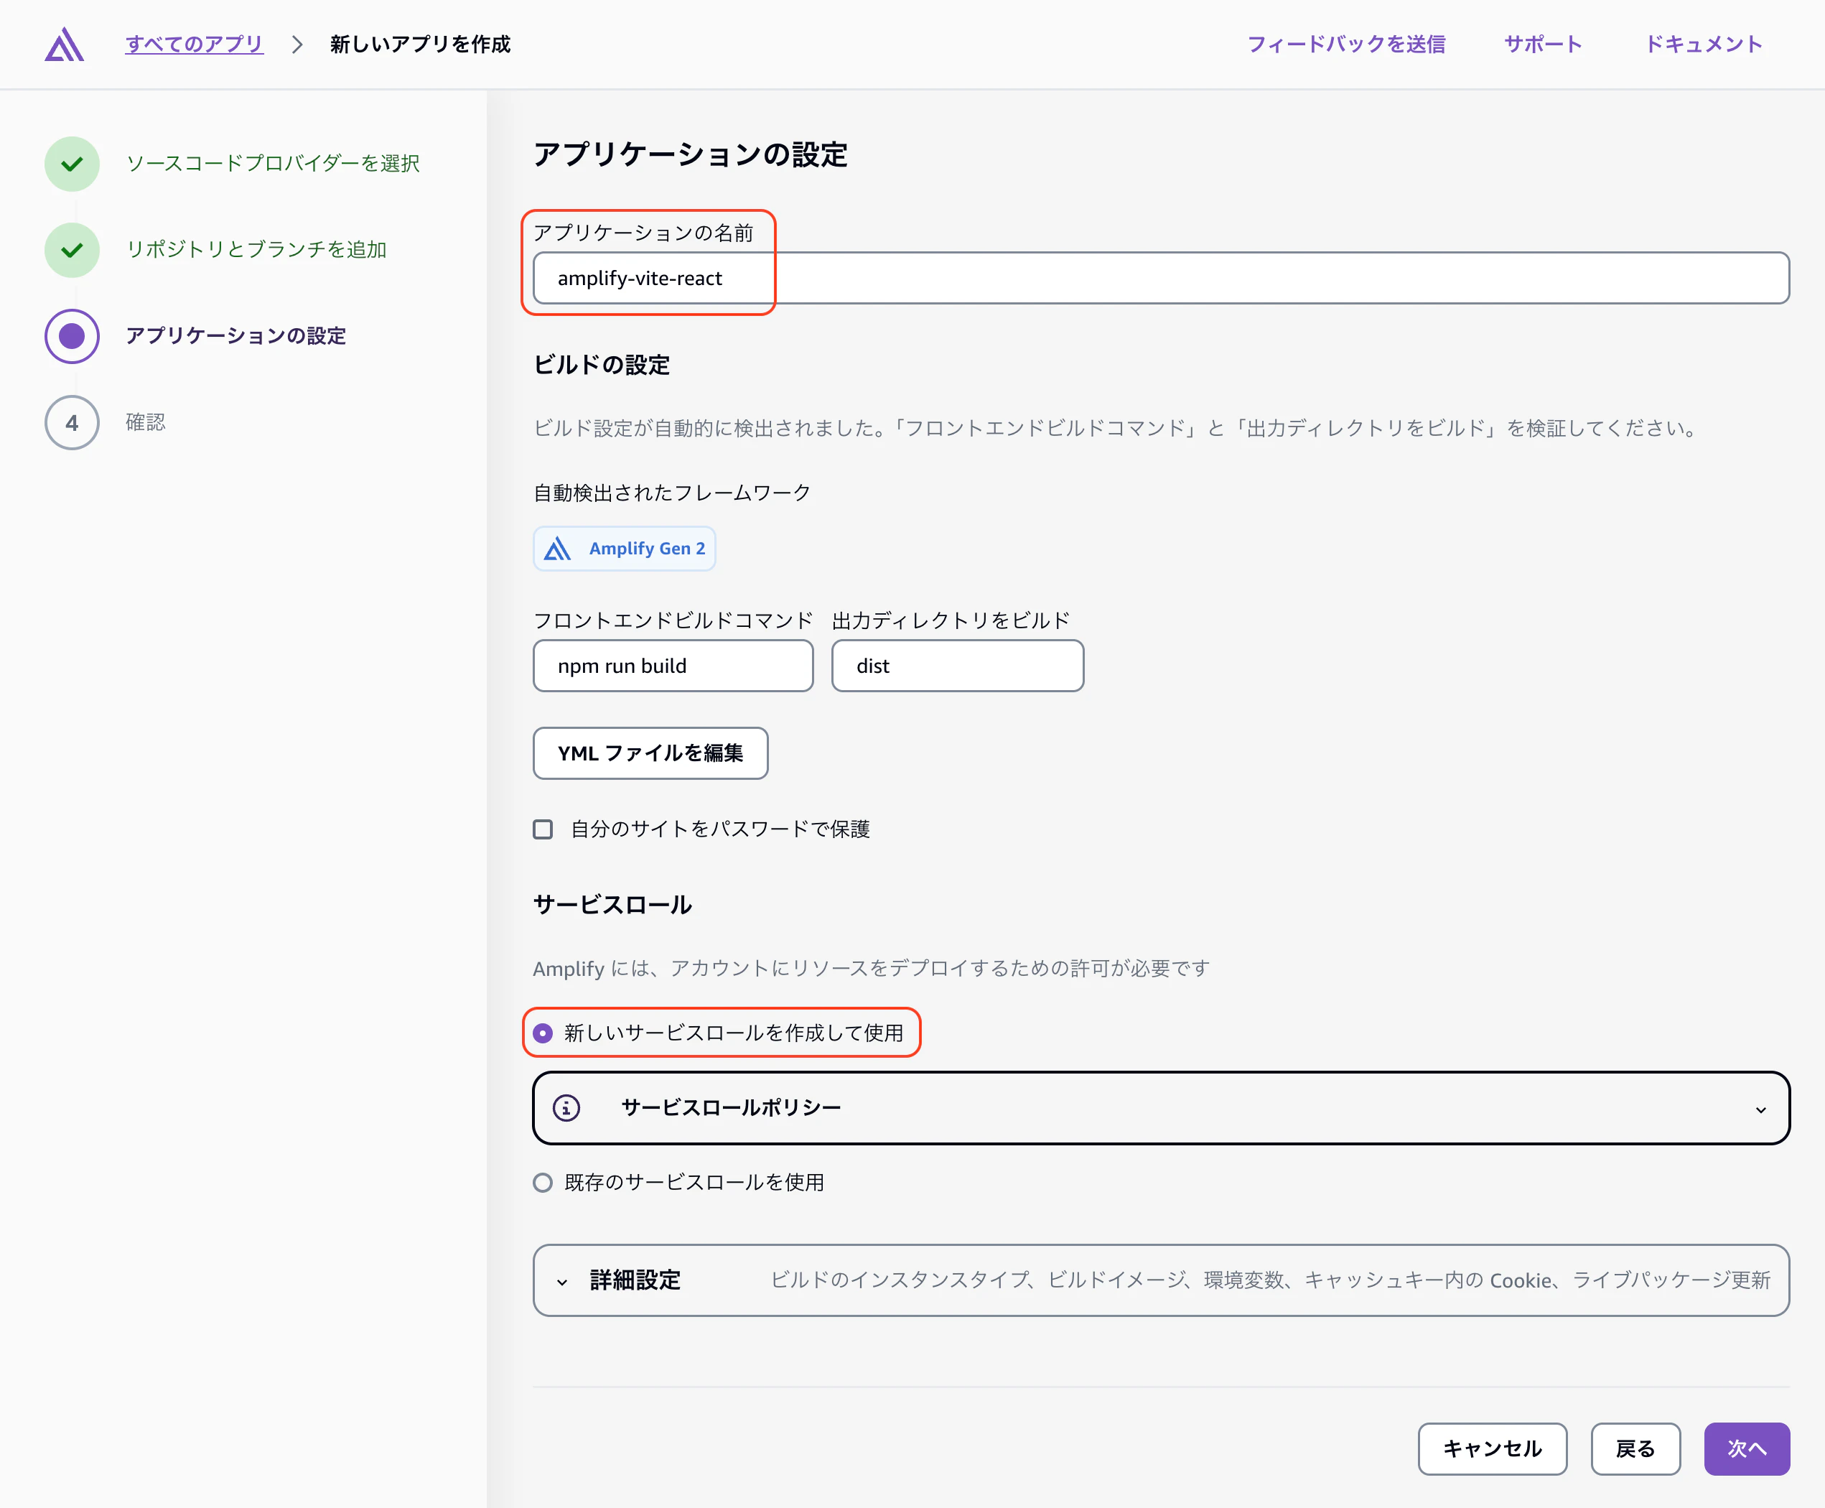Click the green checkmark for ソースコードプロバイダーを選択
The width and height of the screenshot is (1825, 1508).
click(x=72, y=163)
